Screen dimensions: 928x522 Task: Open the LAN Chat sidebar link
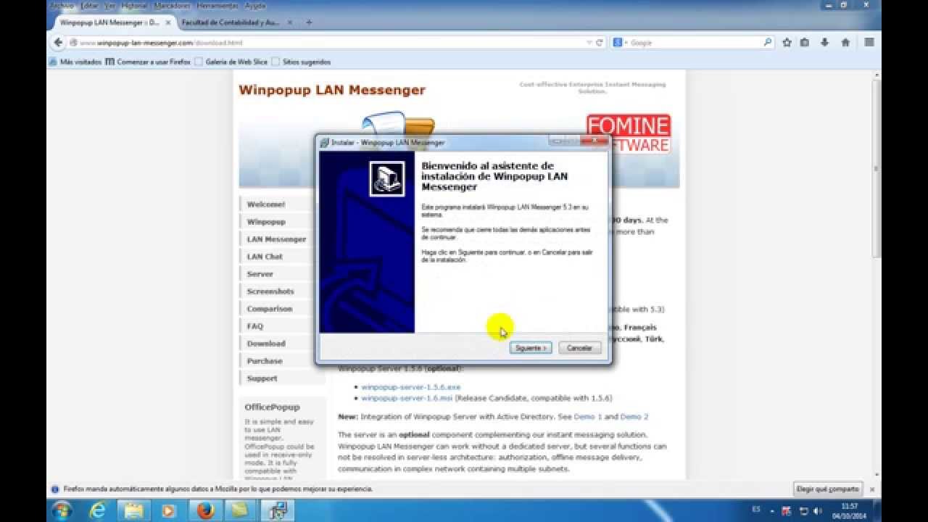click(265, 257)
